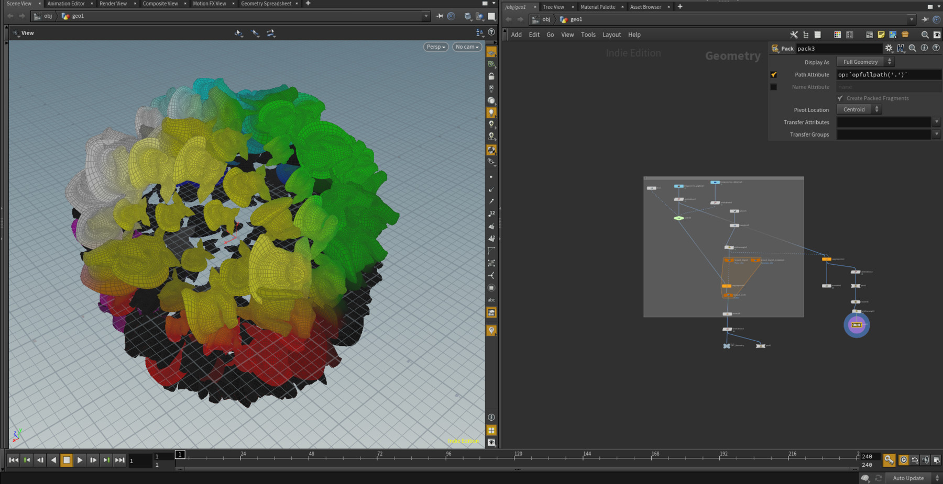The width and height of the screenshot is (943, 484).
Task: Open help for the Pack node
Action: 936,48
